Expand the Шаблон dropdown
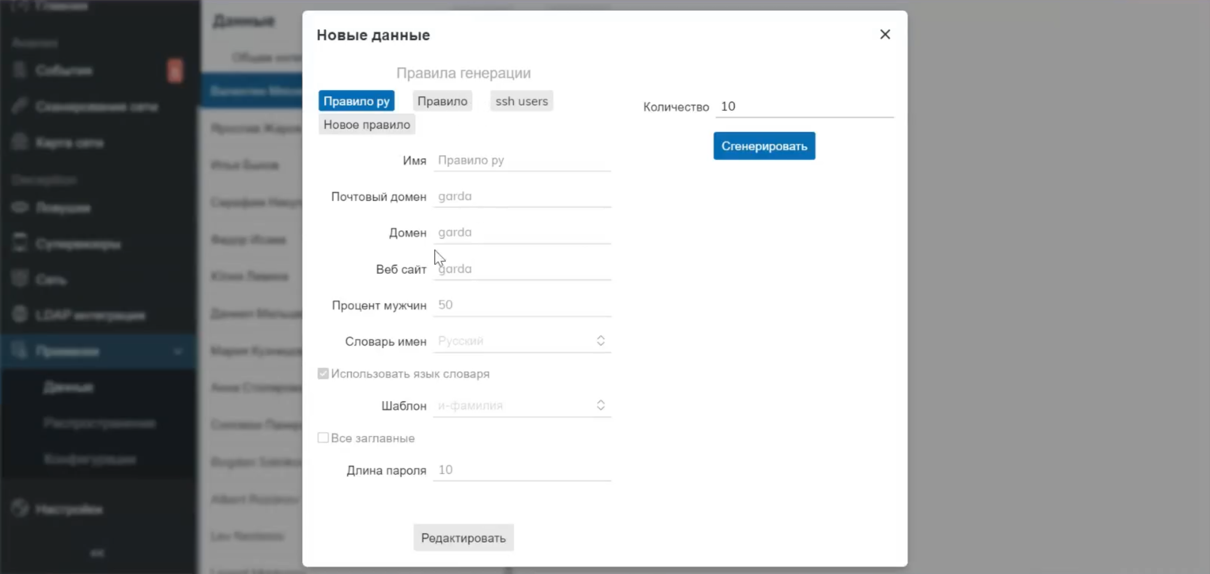The width and height of the screenshot is (1210, 574). click(522, 405)
